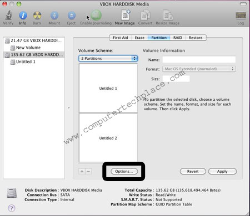Screen dimensions: 250x216
Task: Click the Untitled 1 volume icon in sidebar
Action: pos(13,62)
